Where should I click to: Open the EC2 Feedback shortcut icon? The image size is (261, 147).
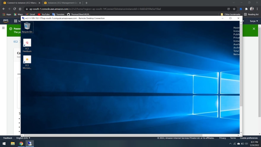(27, 45)
